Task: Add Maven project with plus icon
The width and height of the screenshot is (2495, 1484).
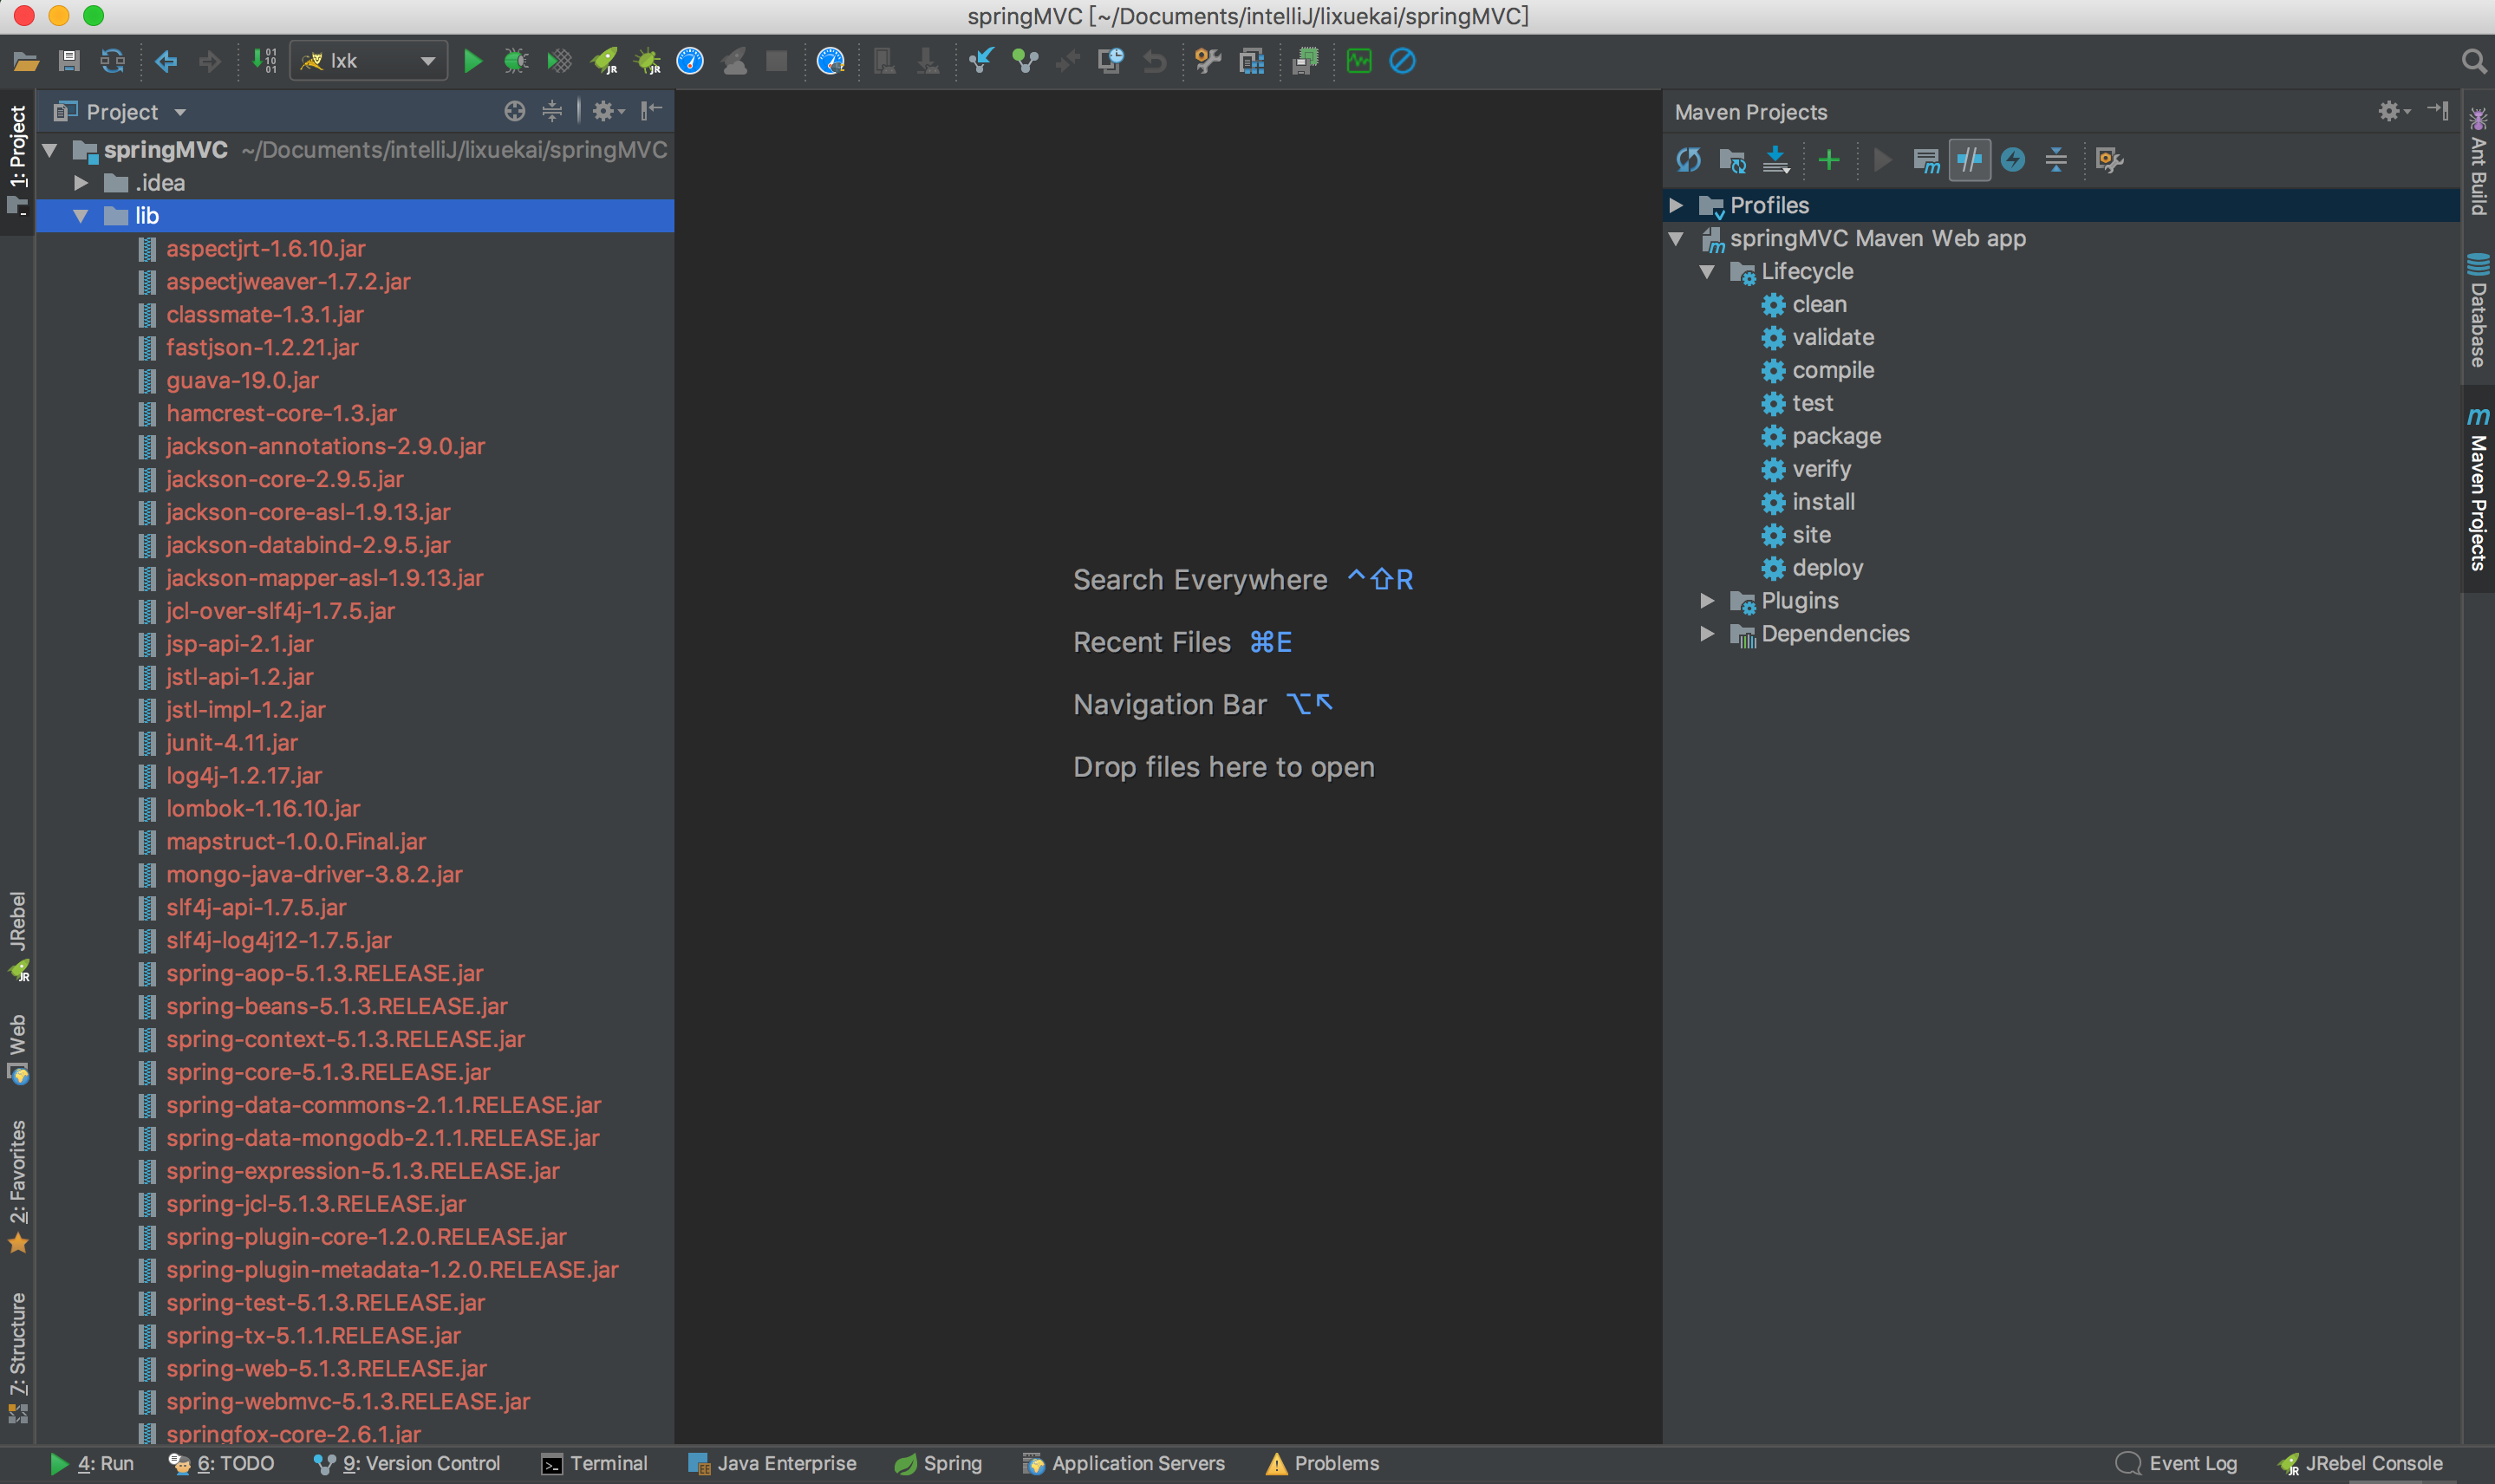Action: click(x=1828, y=160)
